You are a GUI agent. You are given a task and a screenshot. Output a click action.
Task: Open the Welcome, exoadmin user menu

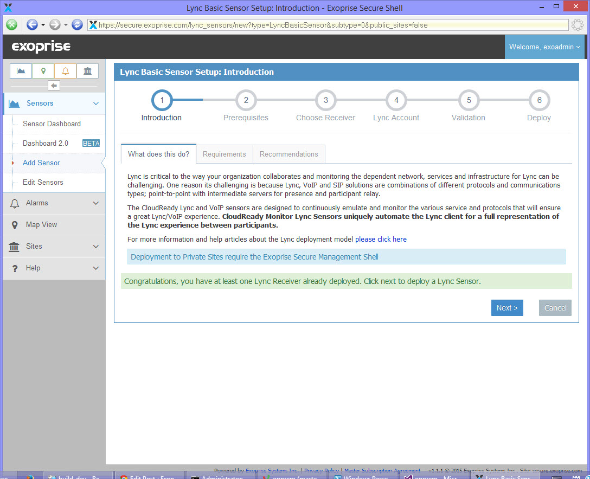click(x=544, y=47)
